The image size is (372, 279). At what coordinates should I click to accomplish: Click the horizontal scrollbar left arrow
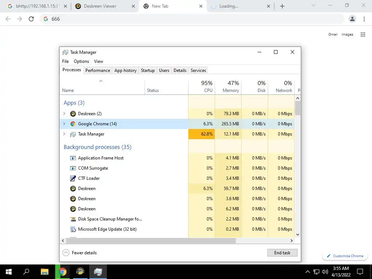pos(63,240)
